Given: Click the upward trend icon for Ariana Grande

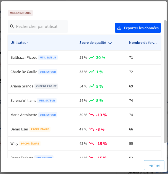Looking at the screenshot, I should tap(92, 86).
